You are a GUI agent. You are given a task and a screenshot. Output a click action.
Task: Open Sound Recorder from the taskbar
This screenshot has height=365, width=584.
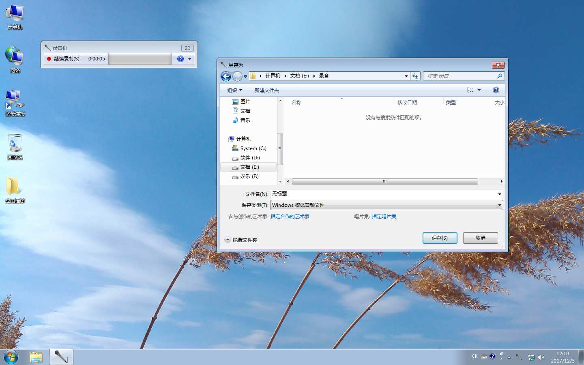click(x=61, y=357)
